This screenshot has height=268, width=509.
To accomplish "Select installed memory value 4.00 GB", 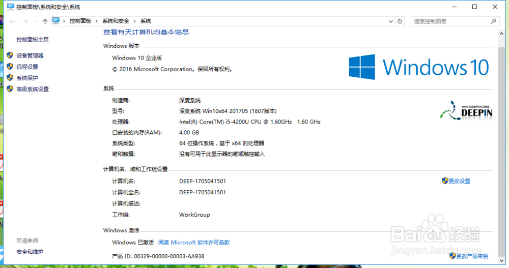I will [x=189, y=133].
